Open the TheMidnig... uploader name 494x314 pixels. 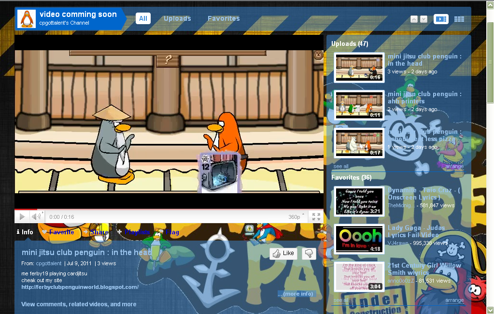click(401, 206)
